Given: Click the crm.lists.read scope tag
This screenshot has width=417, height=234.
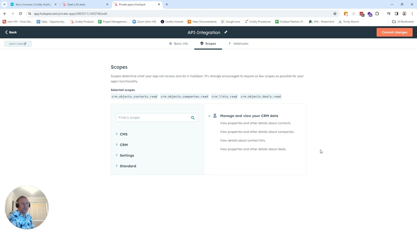Looking at the screenshot, I should (224, 97).
